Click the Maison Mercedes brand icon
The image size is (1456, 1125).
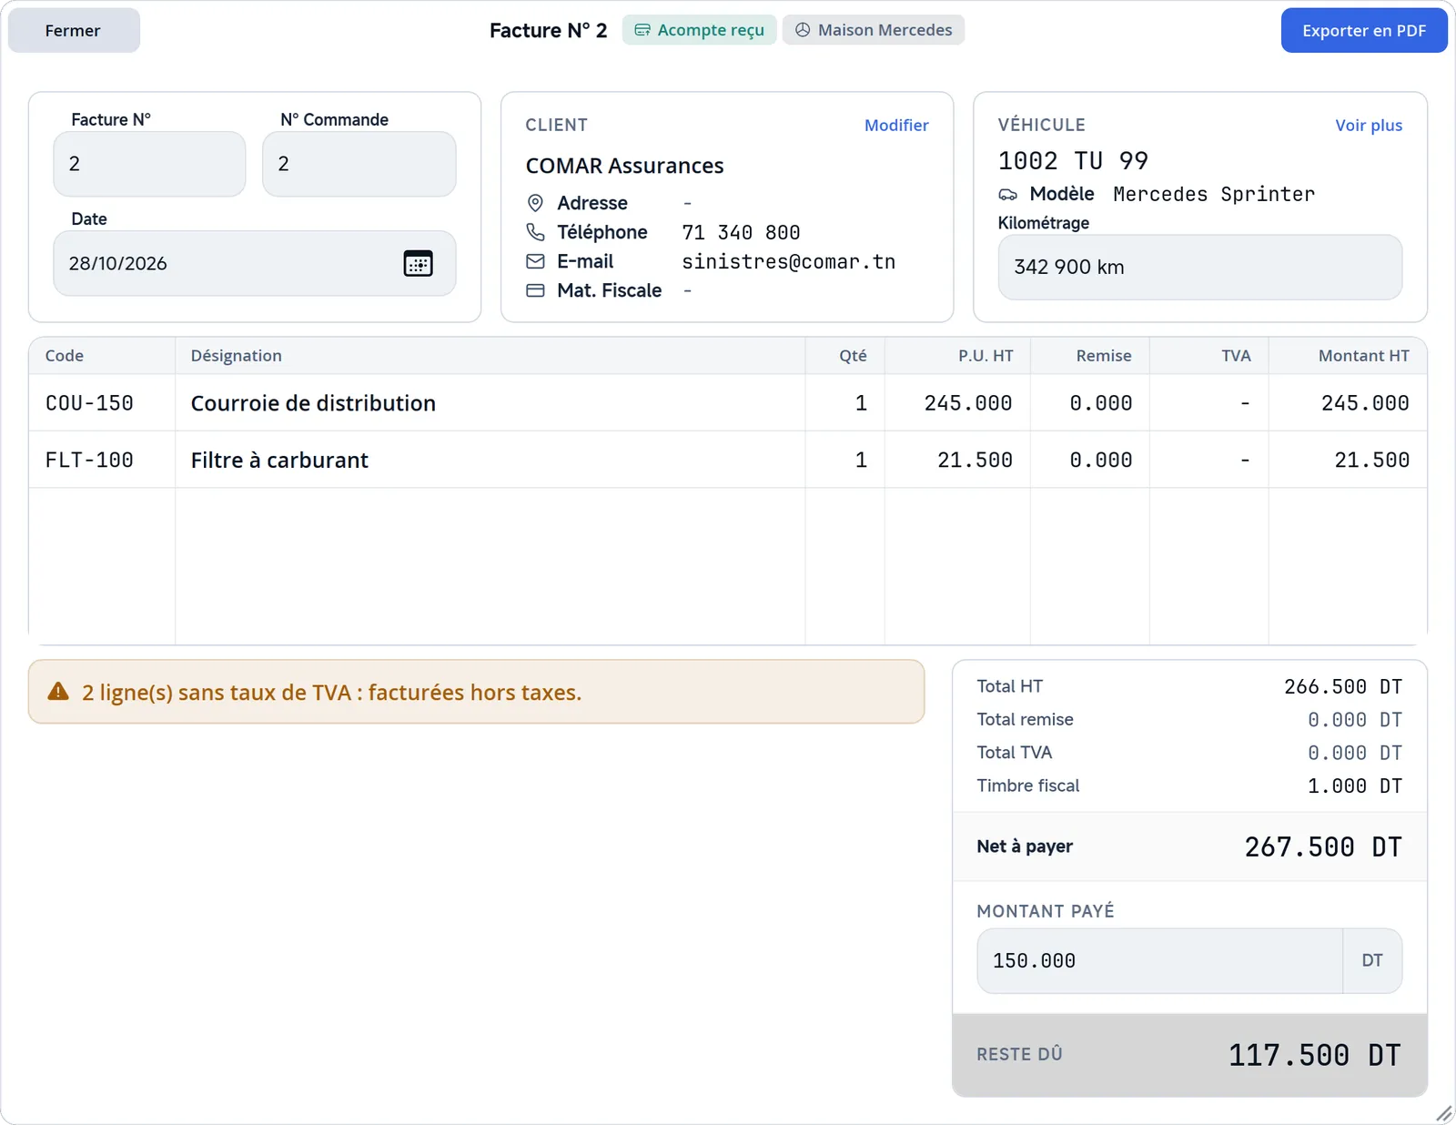tap(803, 30)
